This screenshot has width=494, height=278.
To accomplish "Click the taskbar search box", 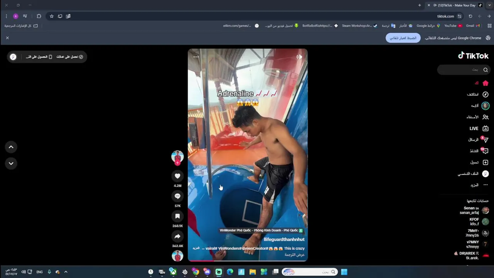I will [310, 272].
